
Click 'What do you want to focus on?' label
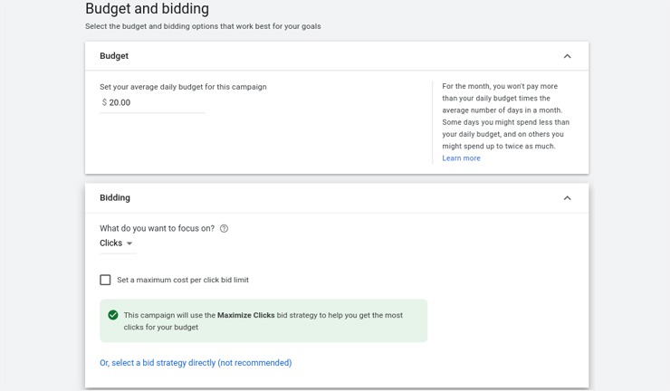tap(157, 229)
